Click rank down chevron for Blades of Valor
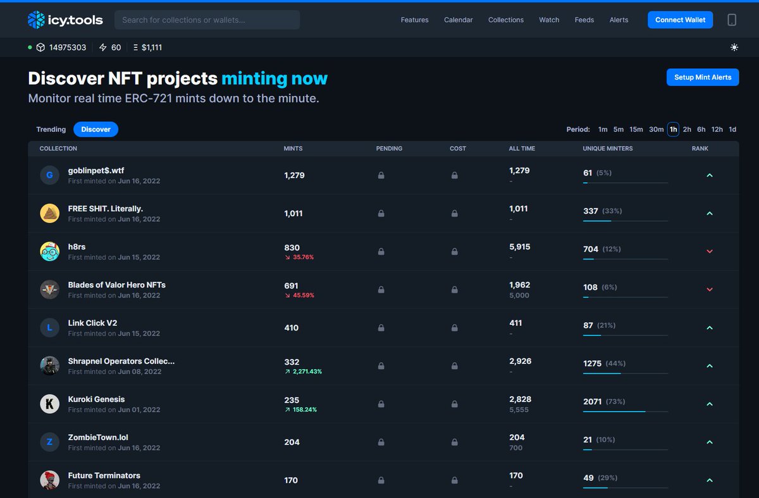 tap(709, 289)
